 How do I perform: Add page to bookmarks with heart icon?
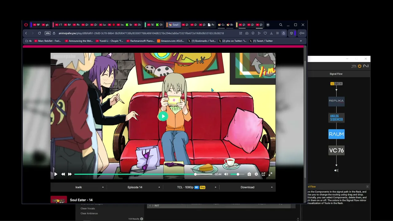[265, 33]
